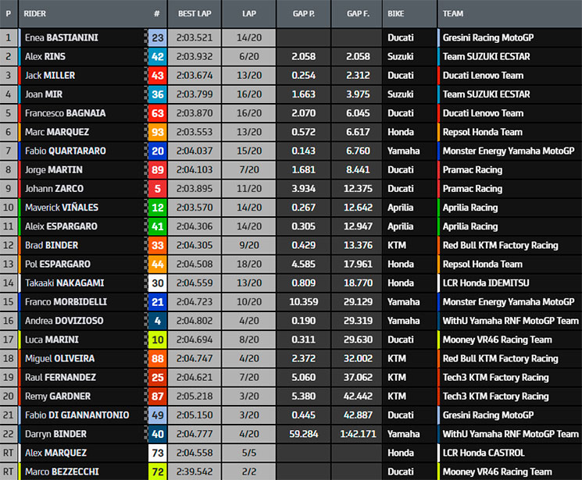Click gap to previous 10.359

(x=304, y=302)
